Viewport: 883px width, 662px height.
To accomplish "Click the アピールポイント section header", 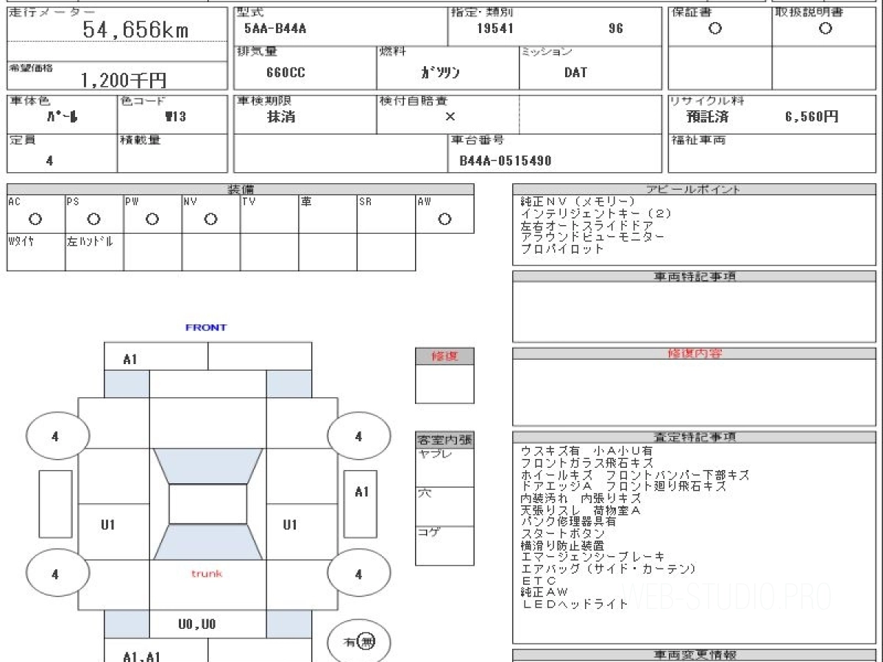I will click(694, 189).
